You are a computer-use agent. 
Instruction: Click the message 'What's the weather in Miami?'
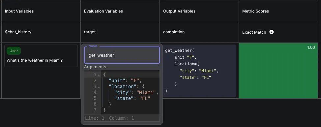coord(35,60)
